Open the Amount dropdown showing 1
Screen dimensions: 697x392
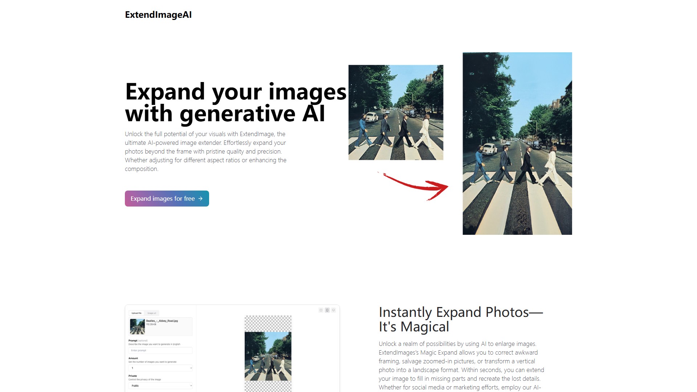pyautogui.click(x=160, y=368)
